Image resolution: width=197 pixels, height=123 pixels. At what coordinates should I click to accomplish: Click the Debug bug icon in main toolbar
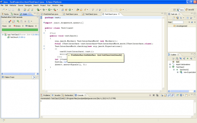coord(44,10)
